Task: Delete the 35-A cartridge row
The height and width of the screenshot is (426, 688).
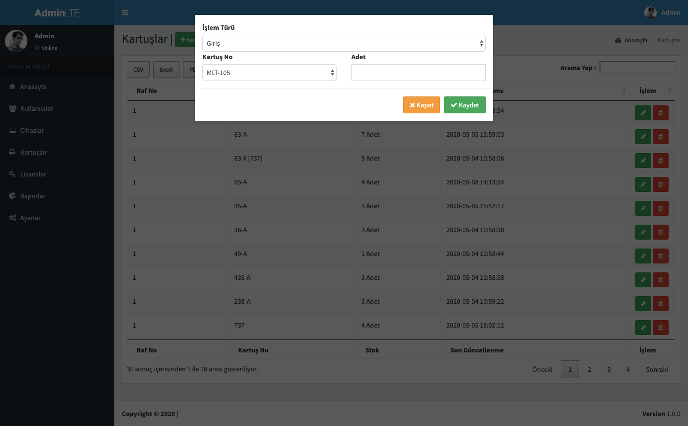Action: 661,208
